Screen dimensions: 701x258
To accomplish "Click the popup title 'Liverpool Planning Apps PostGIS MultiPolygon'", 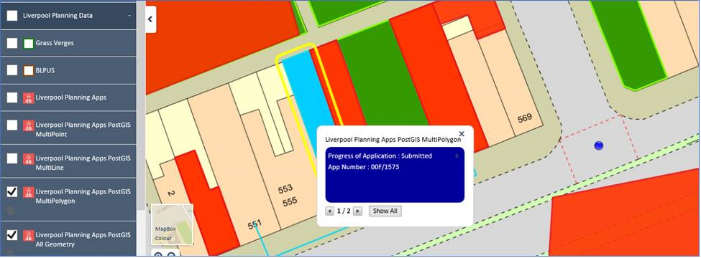I will (393, 140).
